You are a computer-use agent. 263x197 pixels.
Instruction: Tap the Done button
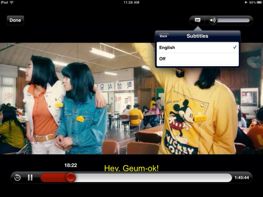coord(15,20)
